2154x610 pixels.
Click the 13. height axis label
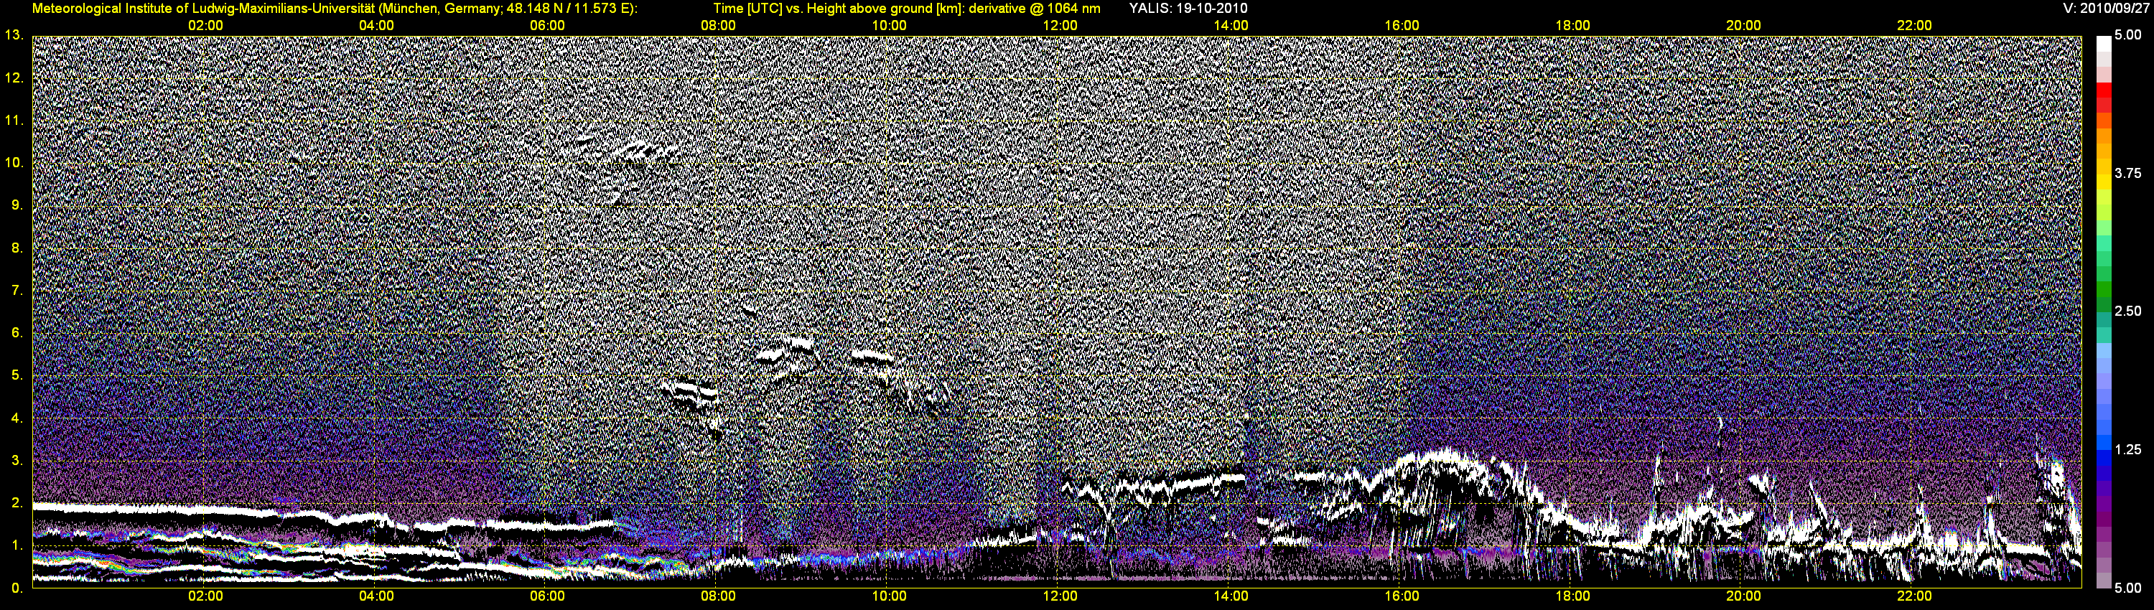[x=14, y=35]
